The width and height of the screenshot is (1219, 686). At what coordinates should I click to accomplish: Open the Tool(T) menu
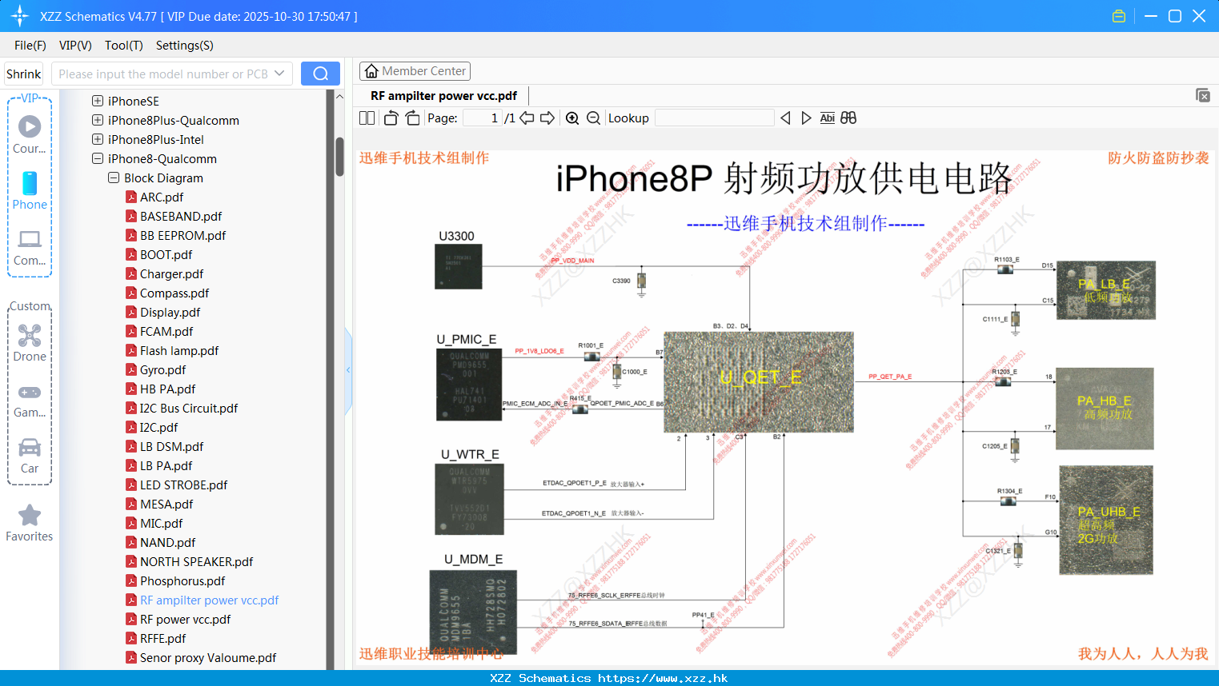[x=124, y=46]
